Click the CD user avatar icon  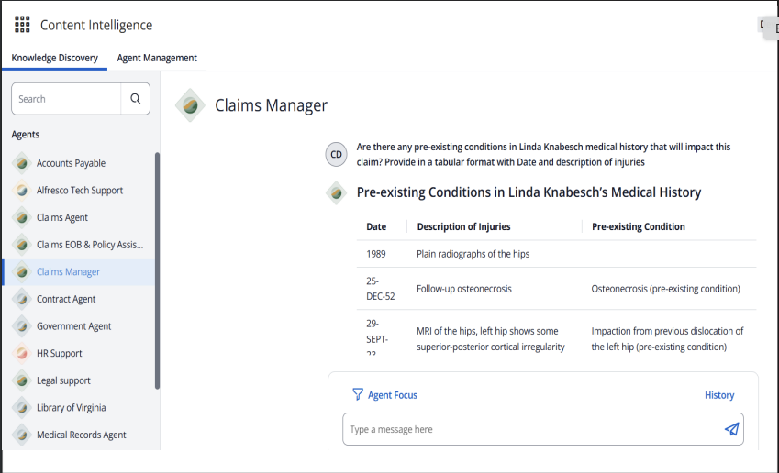click(x=336, y=155)
